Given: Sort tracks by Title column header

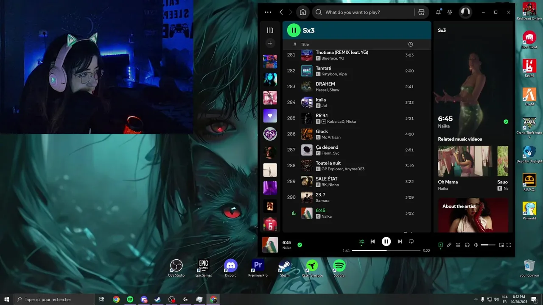Looking at the screenshot, I should [305, 44].
